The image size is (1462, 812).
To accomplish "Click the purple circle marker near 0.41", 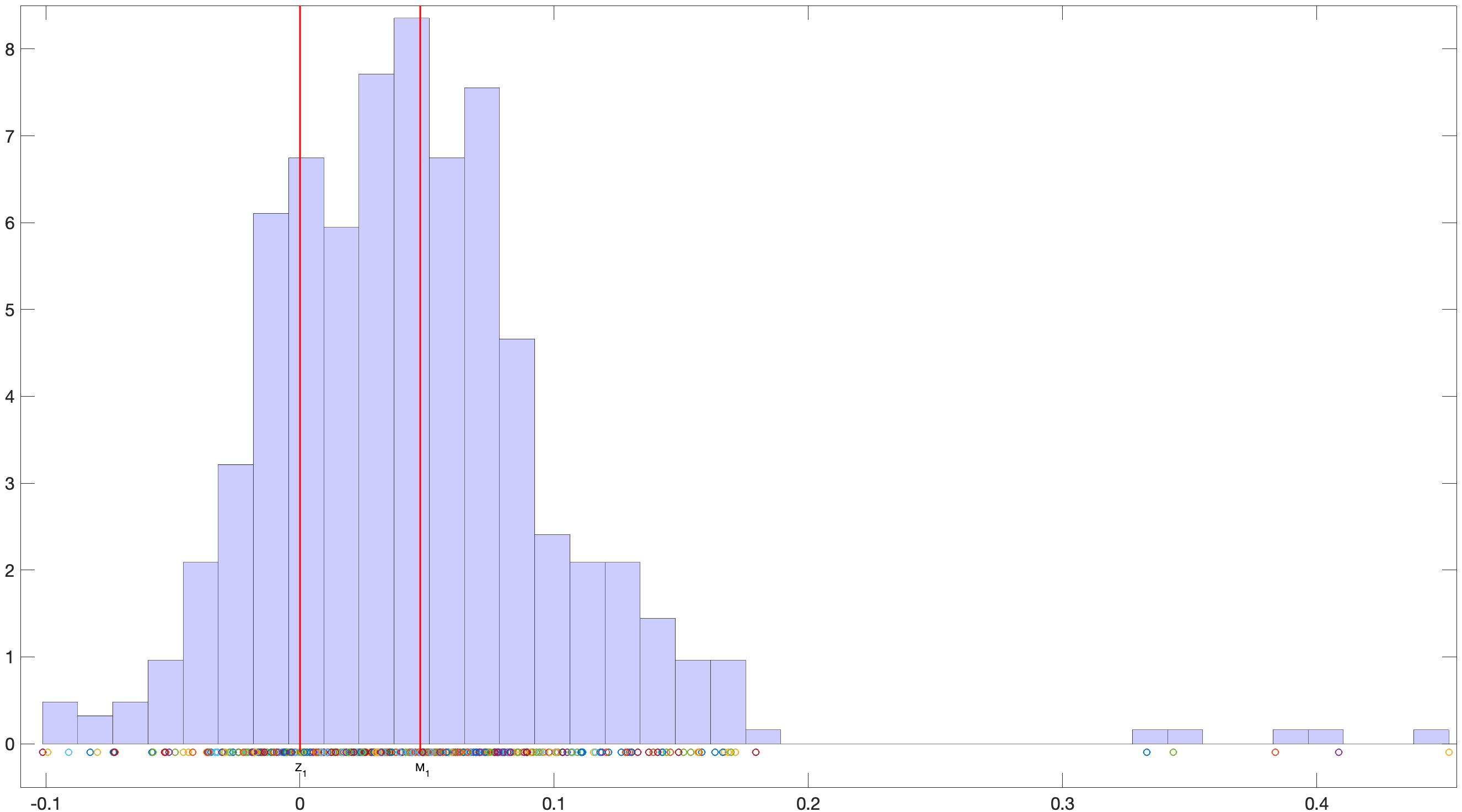I will [x=1339, y=753].
